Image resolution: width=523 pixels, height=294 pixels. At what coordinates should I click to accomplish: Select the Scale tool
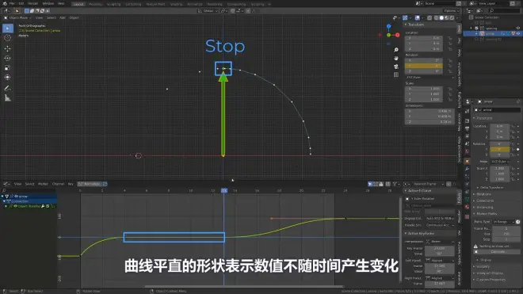click(8, 68)
